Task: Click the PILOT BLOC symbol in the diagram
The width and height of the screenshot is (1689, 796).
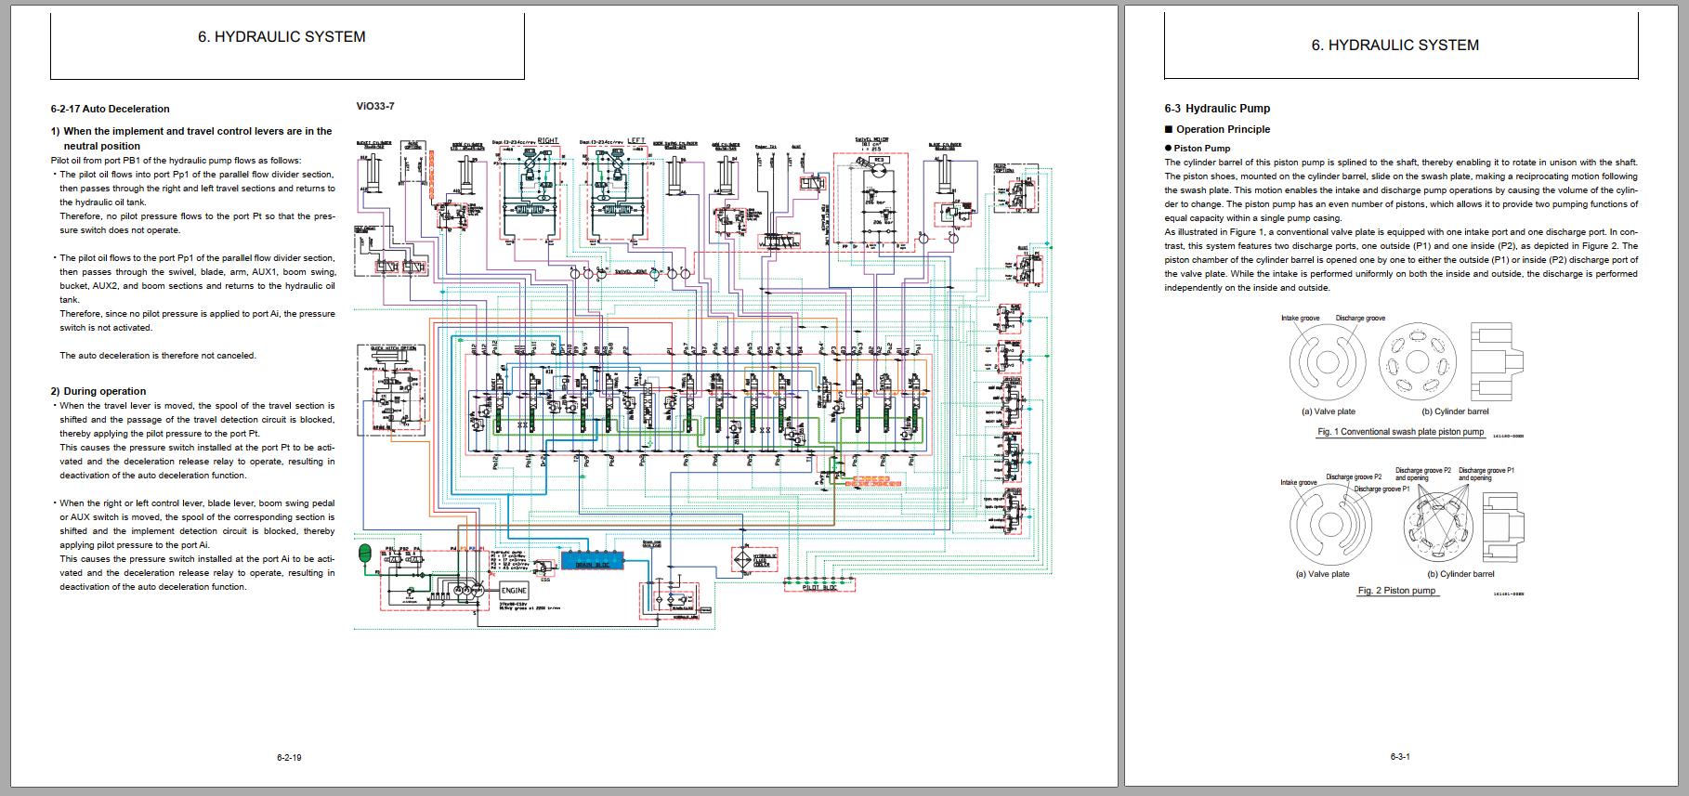Action: (x=818, y=584)
